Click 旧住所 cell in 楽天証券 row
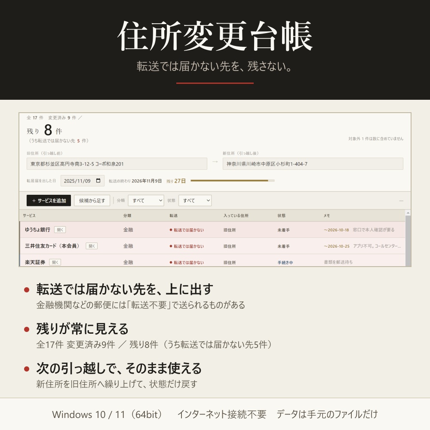 point(230,262)
